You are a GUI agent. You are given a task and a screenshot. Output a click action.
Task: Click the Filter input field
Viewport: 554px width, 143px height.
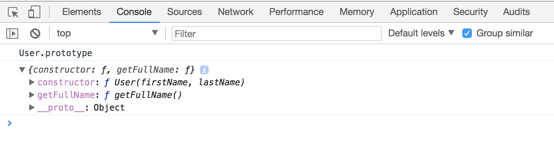point(277,34)
